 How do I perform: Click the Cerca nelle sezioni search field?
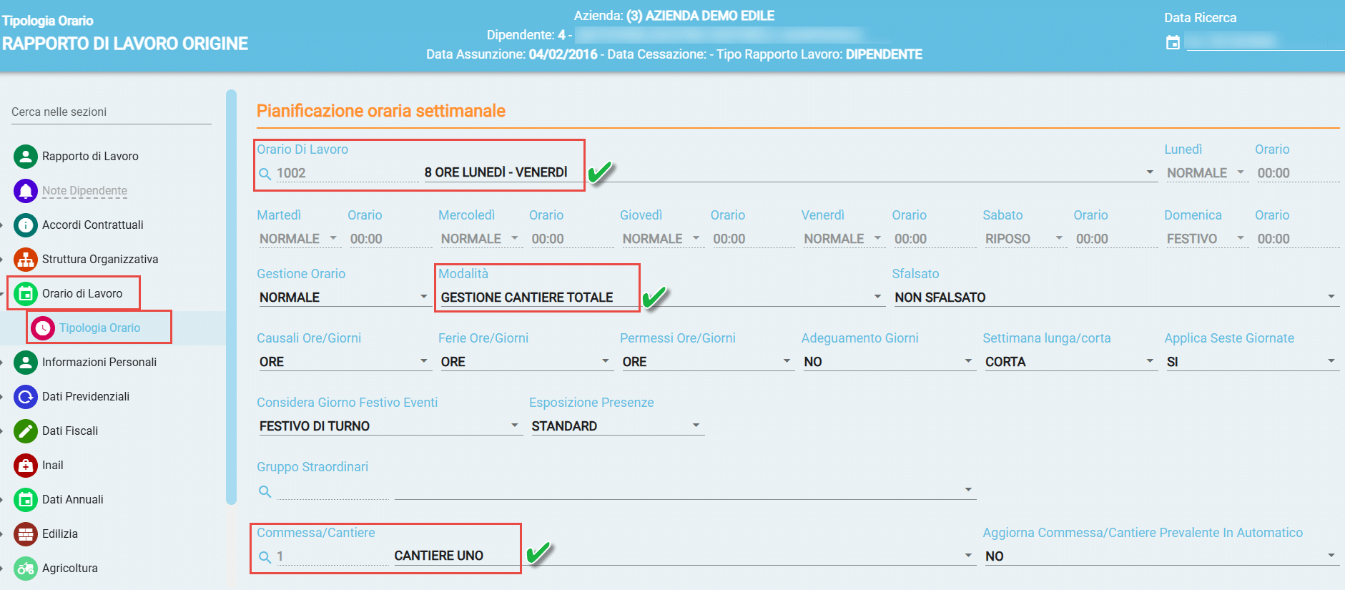point(112,112)
